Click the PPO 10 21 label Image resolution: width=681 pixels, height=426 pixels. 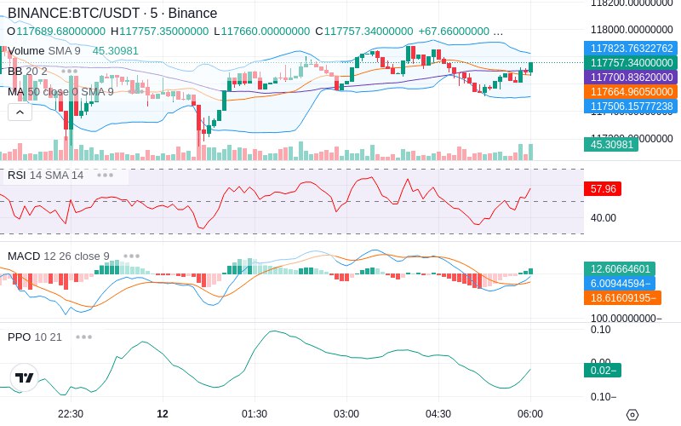pos(35,337)
